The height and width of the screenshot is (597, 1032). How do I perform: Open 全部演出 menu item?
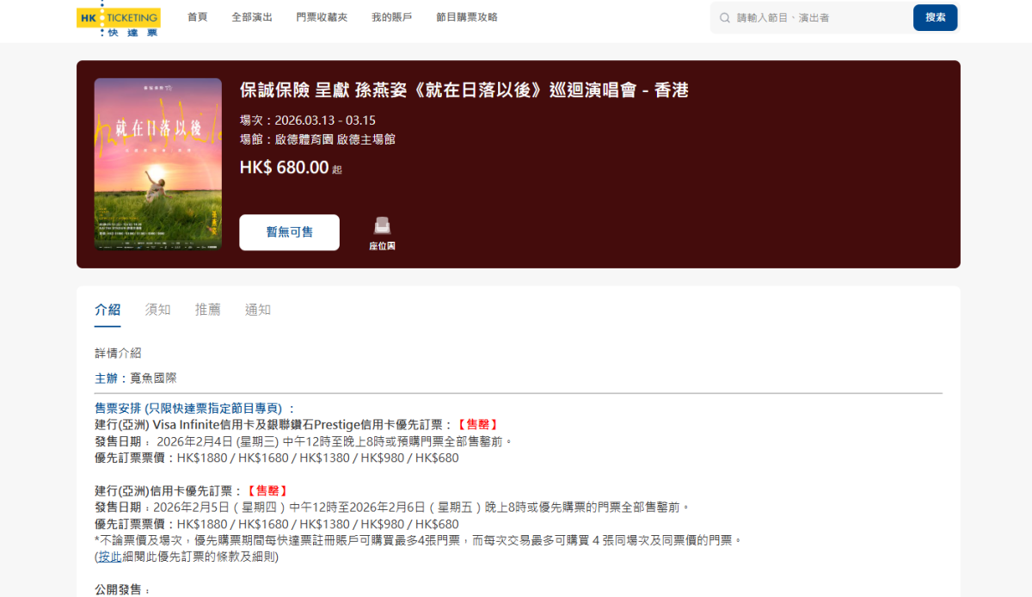pyautogui.click(x=252, y=17)
